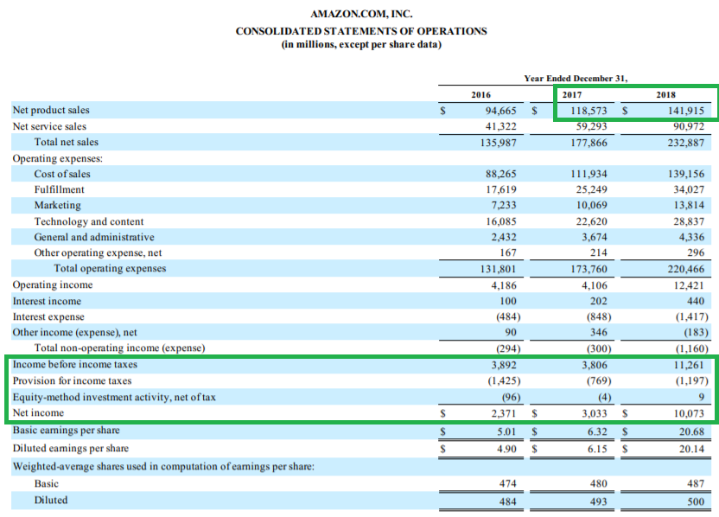Select Operating income 2018 value 12,421
Viewport: 719px width, 517px height.
tap(689, 285)
